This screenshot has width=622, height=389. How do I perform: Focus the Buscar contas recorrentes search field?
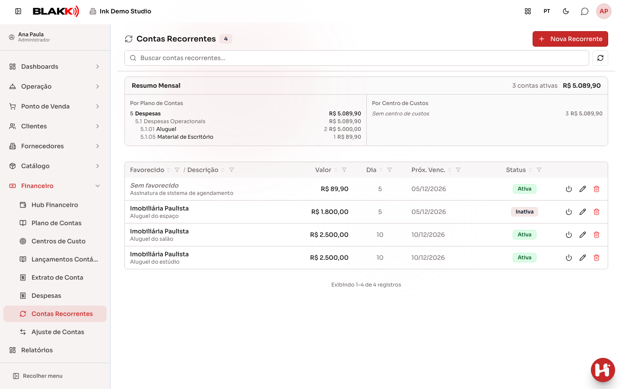pyautogui.click(x=357, y=58)
